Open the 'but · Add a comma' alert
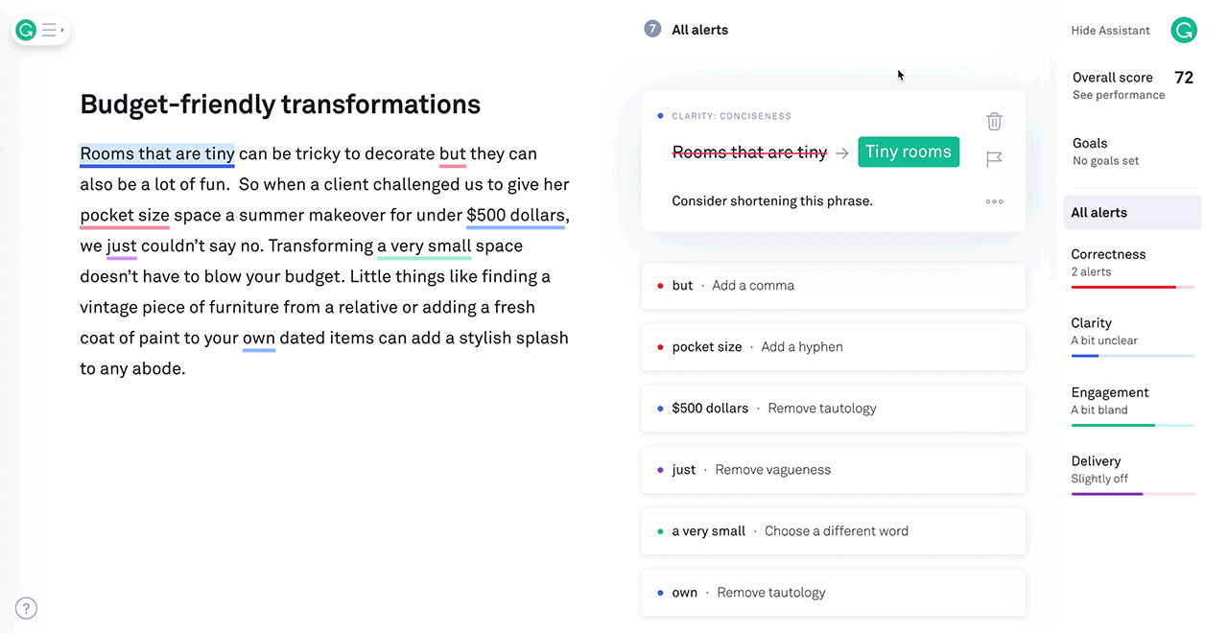 coord(833,285)
